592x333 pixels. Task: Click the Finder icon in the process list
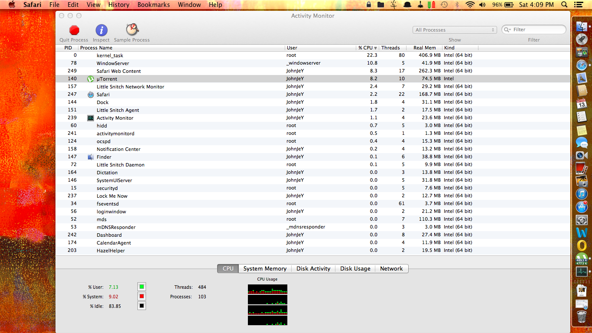pyautogui.click(x=91, y=157)
